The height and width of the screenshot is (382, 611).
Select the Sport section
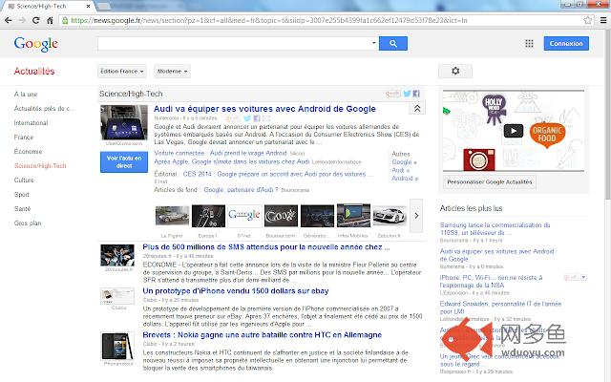click(21, 195)
